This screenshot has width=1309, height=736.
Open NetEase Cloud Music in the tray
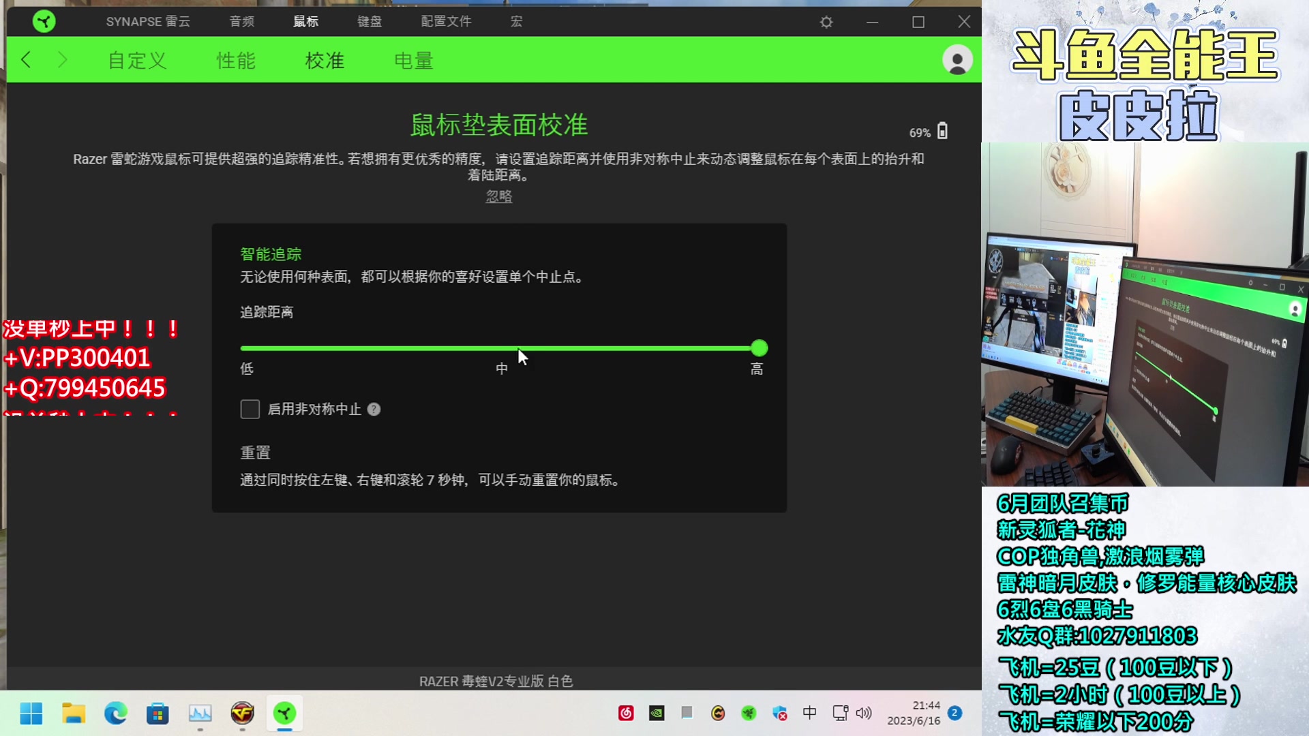[626, 713]
